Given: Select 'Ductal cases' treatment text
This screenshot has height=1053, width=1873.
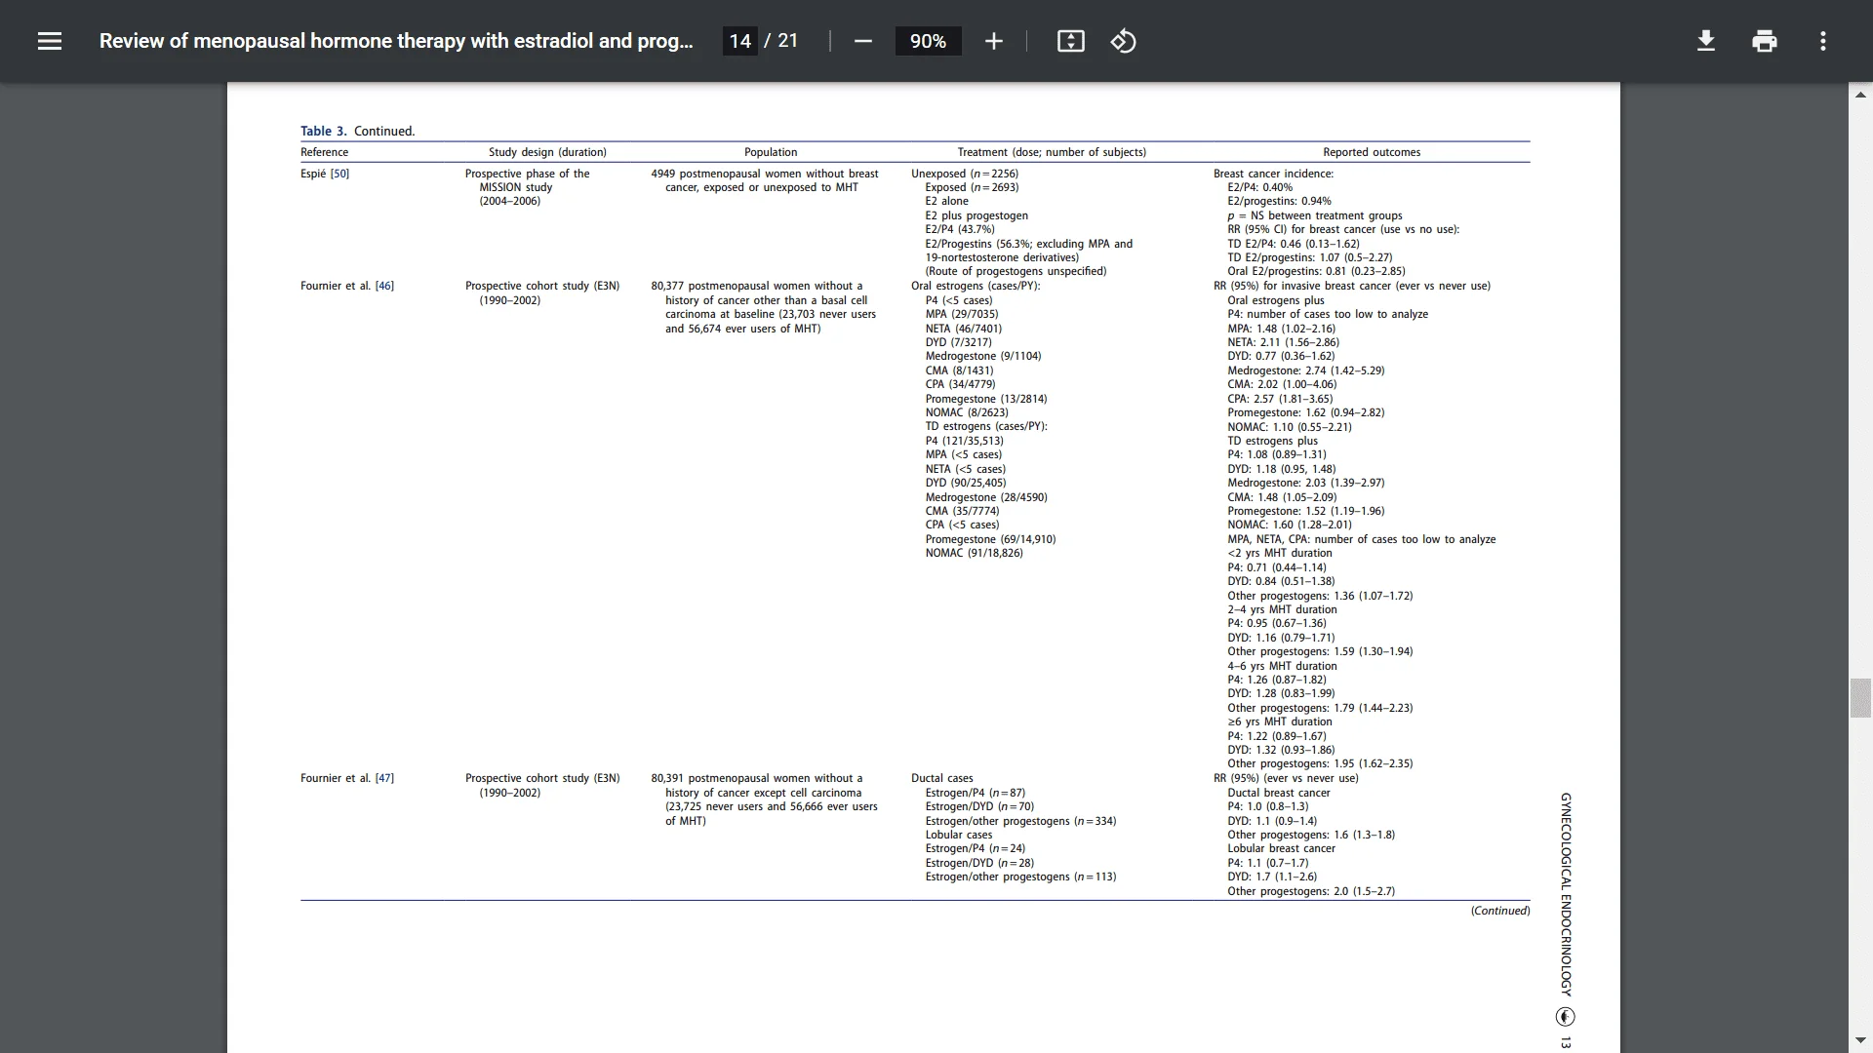Looking at the screenshot, I should tap(942, 778).
